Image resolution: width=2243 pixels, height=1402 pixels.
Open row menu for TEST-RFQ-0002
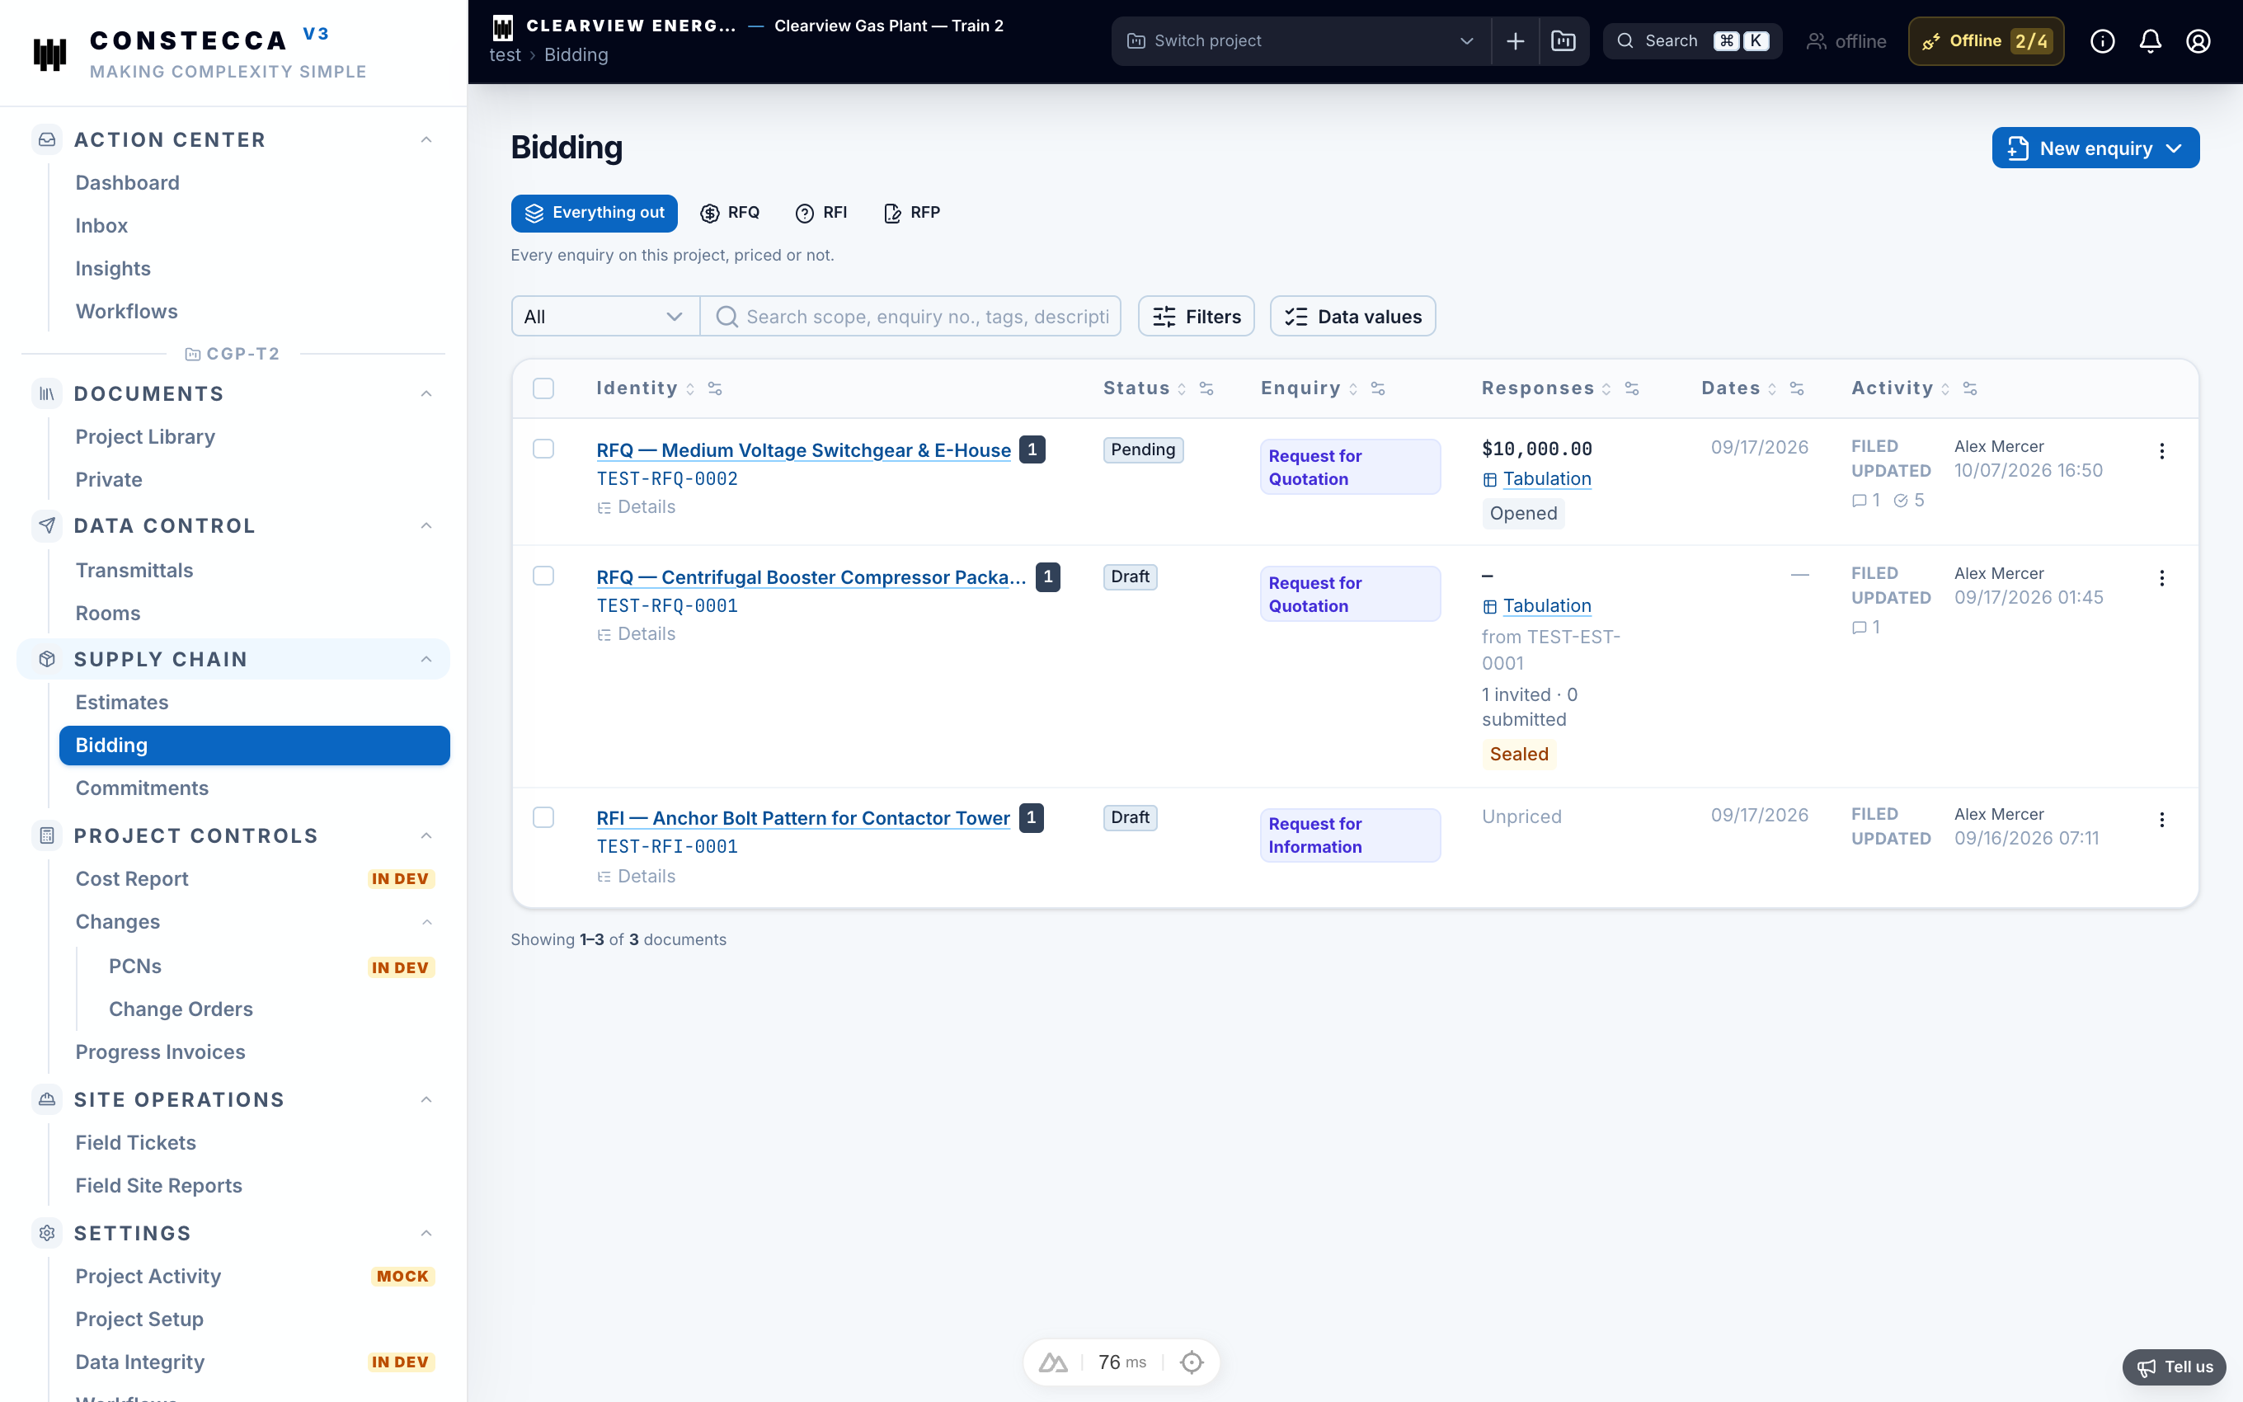(x=2161, y=450)
